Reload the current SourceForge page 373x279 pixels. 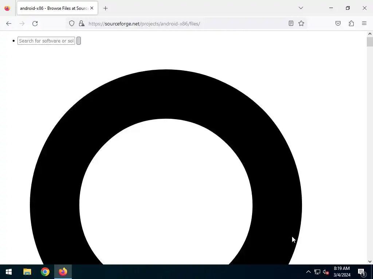click(x=35, y=24)
